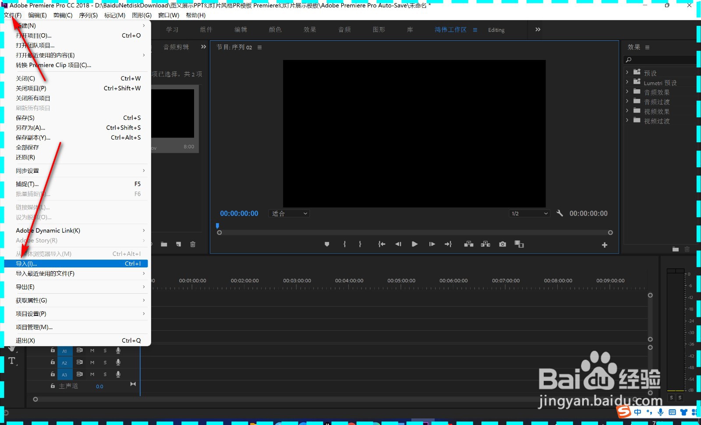
Task: Click the left solo button under audio meters
Action: [x=671, y=398]
